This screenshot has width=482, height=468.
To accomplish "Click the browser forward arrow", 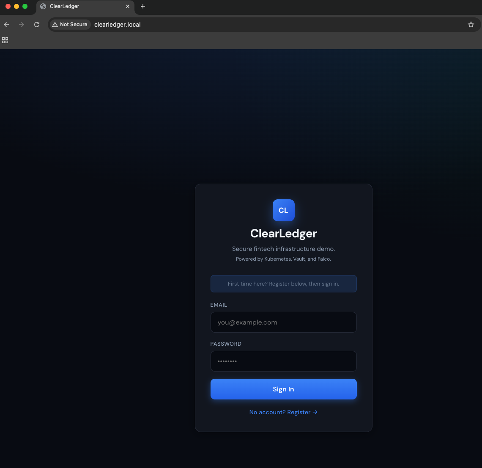I will tap(21, 25).
